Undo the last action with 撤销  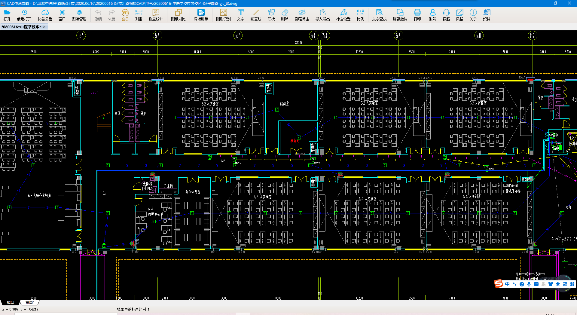pos(98,15)
